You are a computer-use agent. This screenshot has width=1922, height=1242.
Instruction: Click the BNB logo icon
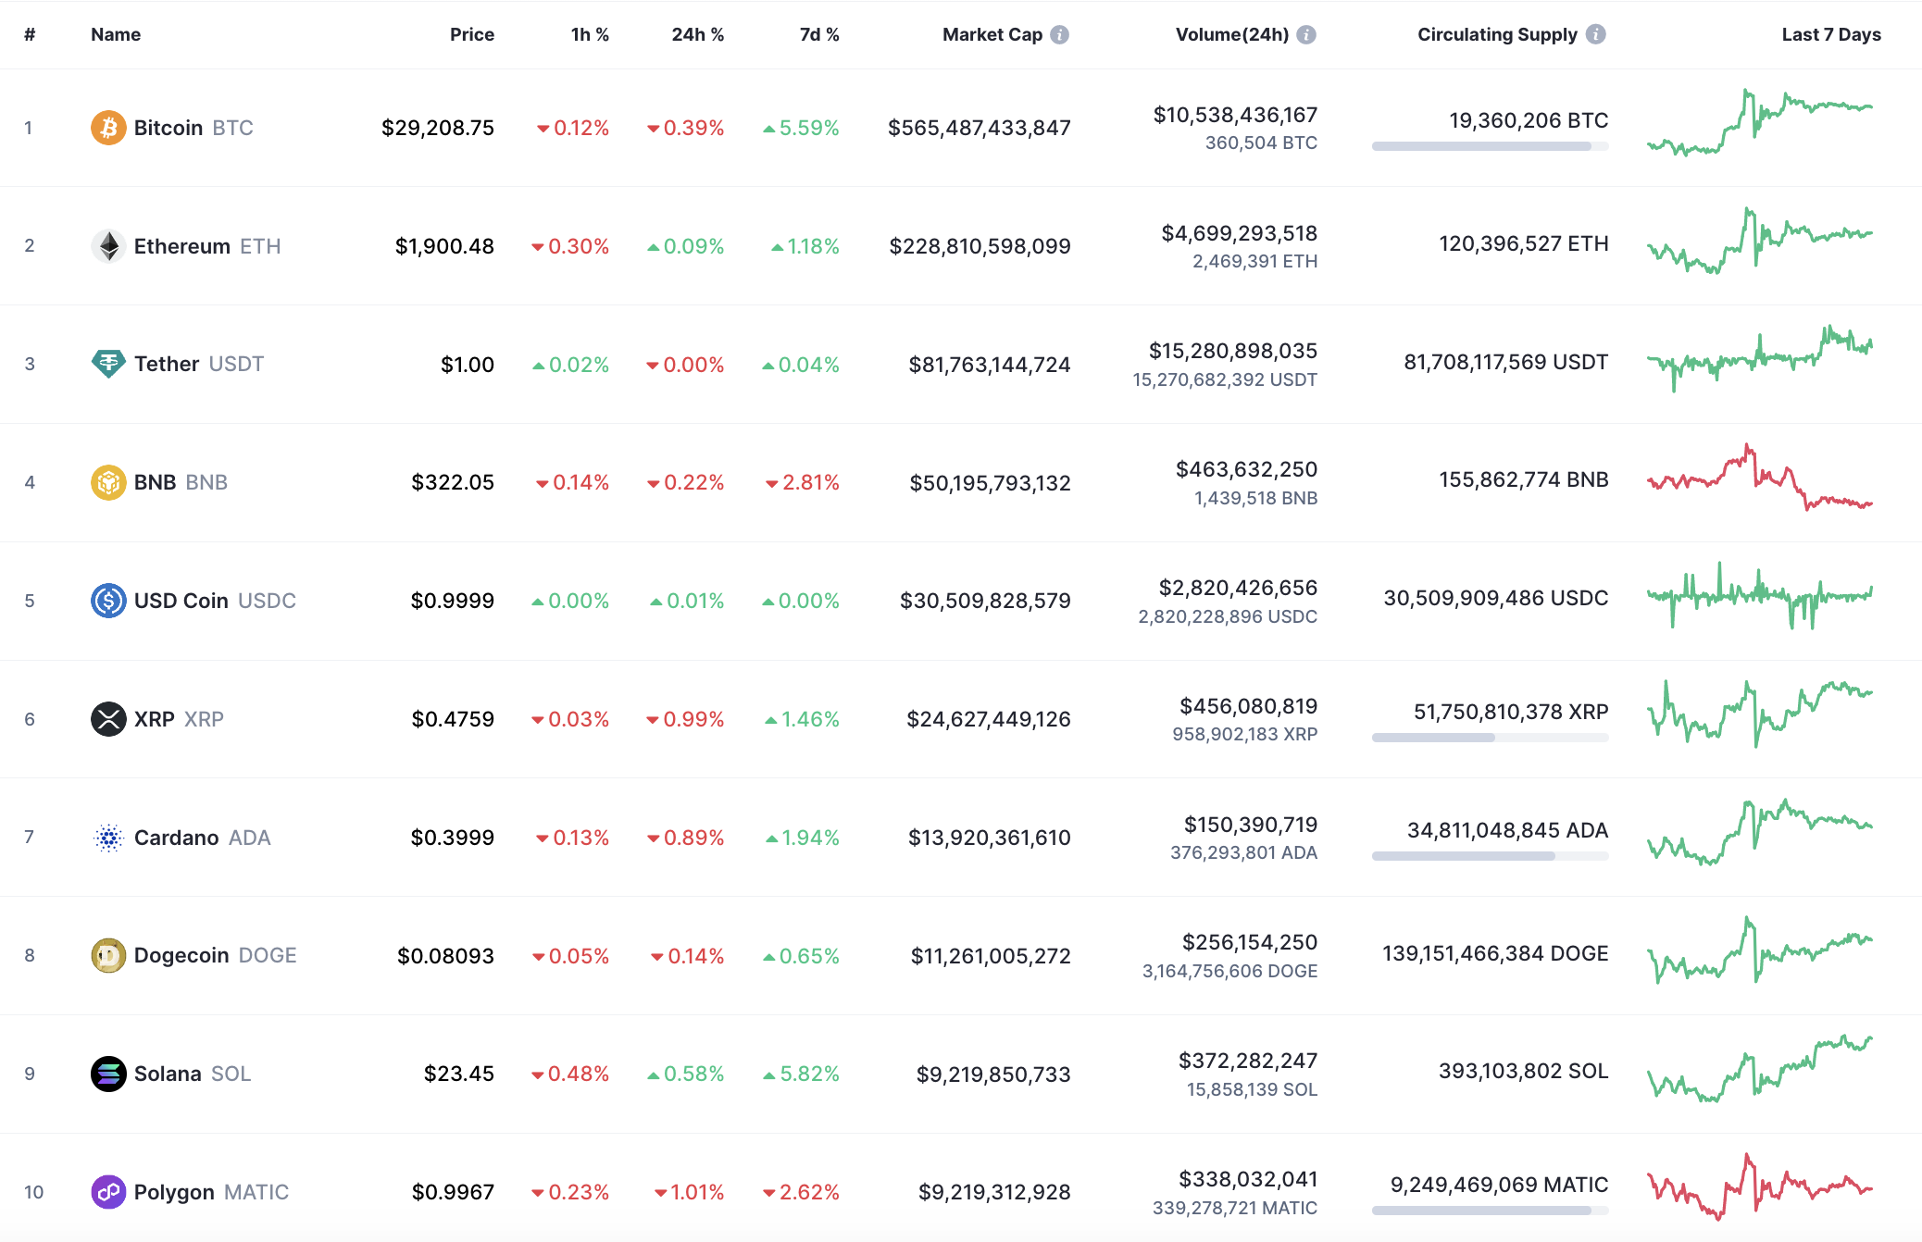[x=108, y=481]
